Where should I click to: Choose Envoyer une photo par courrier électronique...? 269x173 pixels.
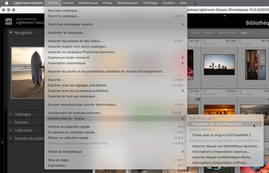tap(116, 104)
